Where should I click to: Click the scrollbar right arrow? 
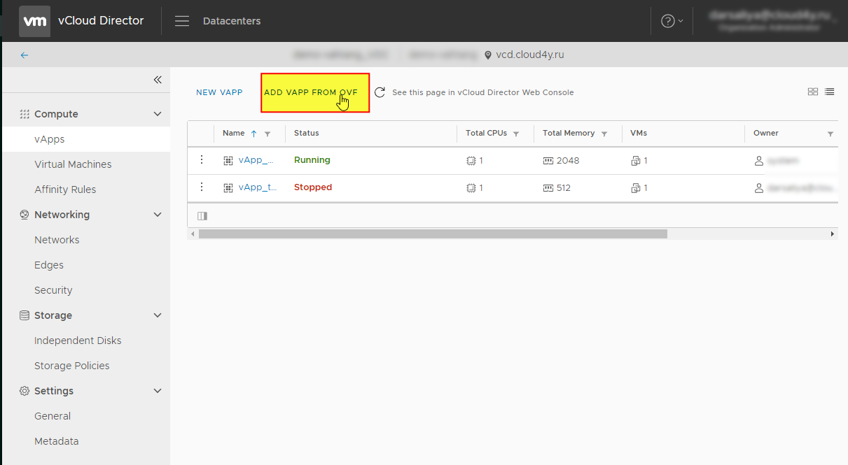[833, 234]
